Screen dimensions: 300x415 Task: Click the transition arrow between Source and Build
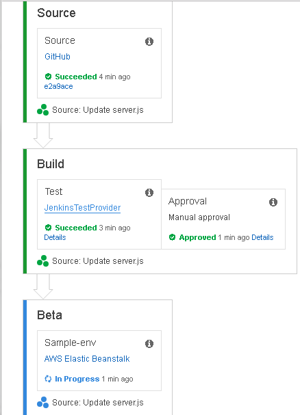[43, 135]
